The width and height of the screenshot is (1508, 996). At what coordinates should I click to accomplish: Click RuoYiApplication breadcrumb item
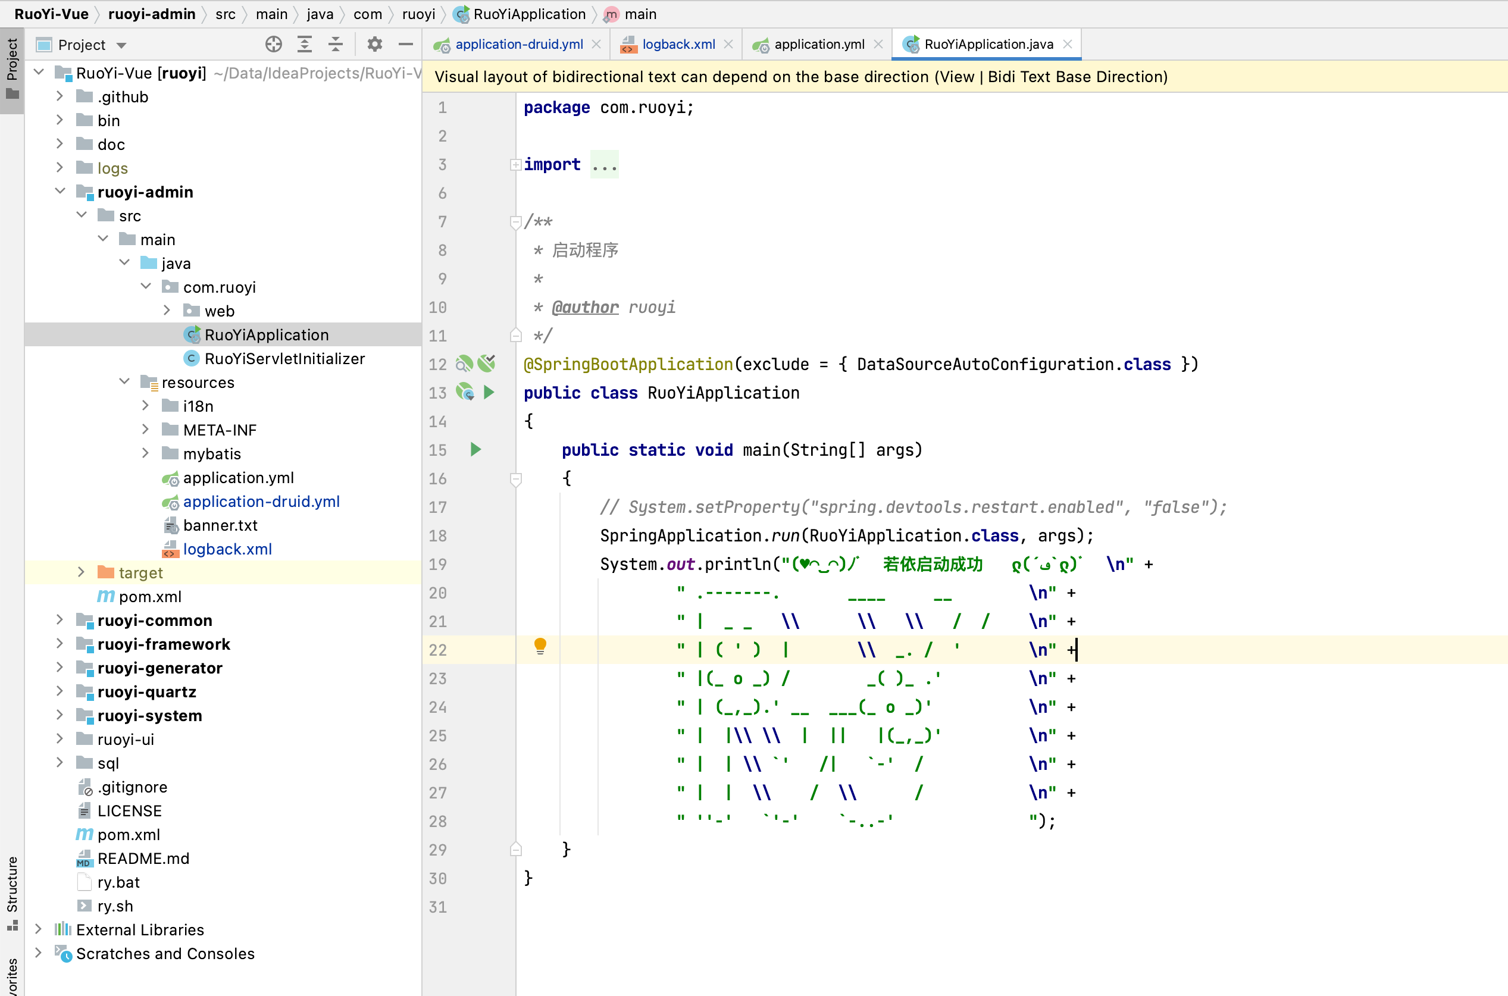click(529, 14)
